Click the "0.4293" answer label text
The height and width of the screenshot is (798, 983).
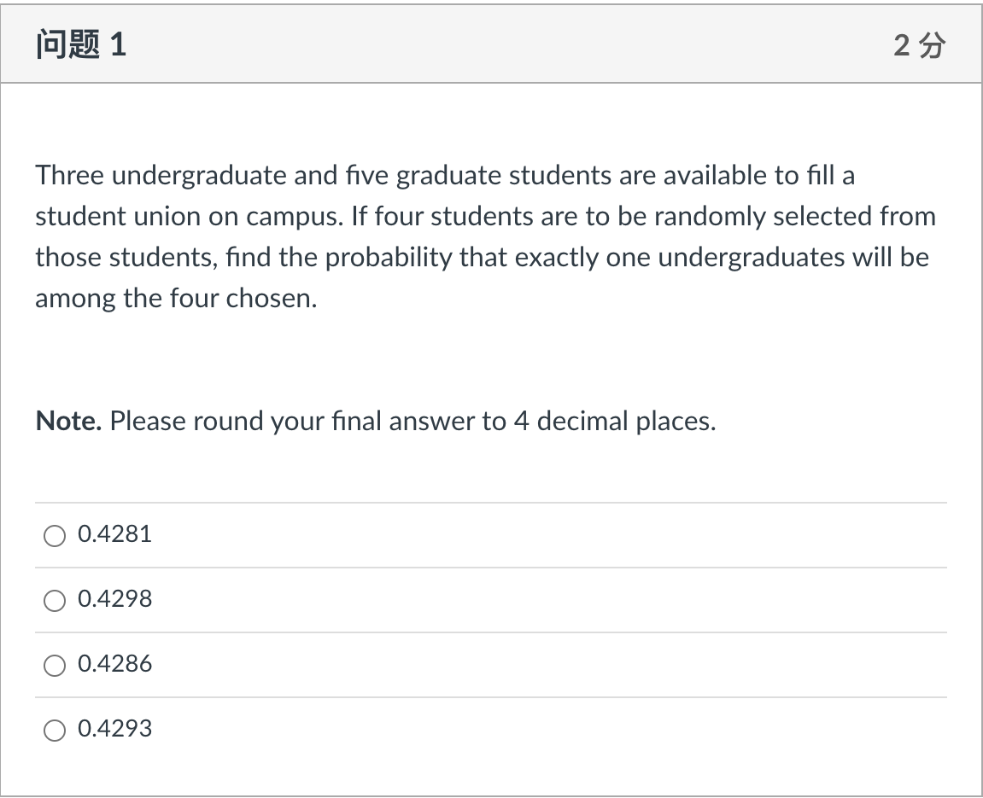click(114, 729)
